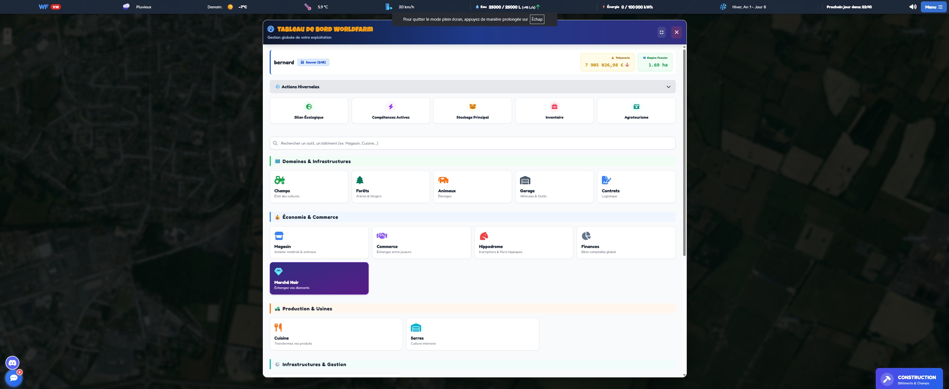Screen dimensions: 949x389
Task: Open the Discord icon
Action: point(12,363)
